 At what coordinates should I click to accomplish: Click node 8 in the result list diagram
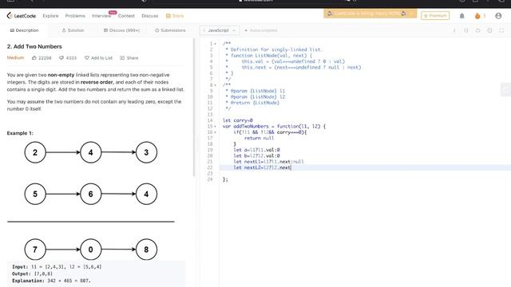tap(146, 250)
